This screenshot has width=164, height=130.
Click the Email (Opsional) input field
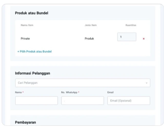click(x=129, y=101)
